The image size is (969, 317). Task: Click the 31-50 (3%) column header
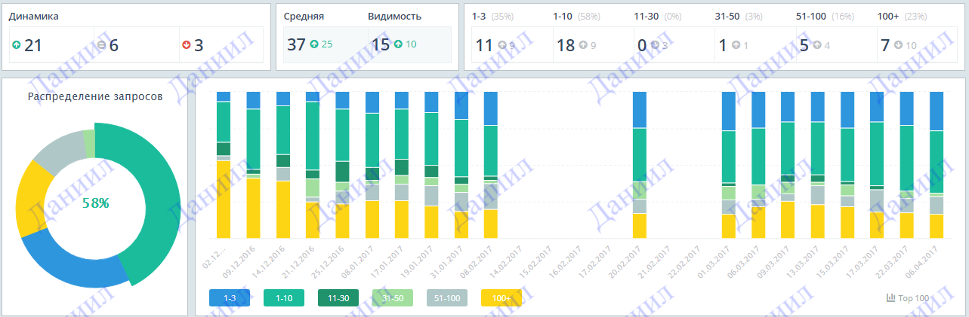737,16
